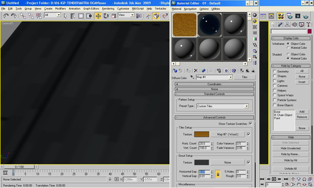Open Material Editor Utilities menu
Screen dimensions: 314x188
(x=215, y=9)
